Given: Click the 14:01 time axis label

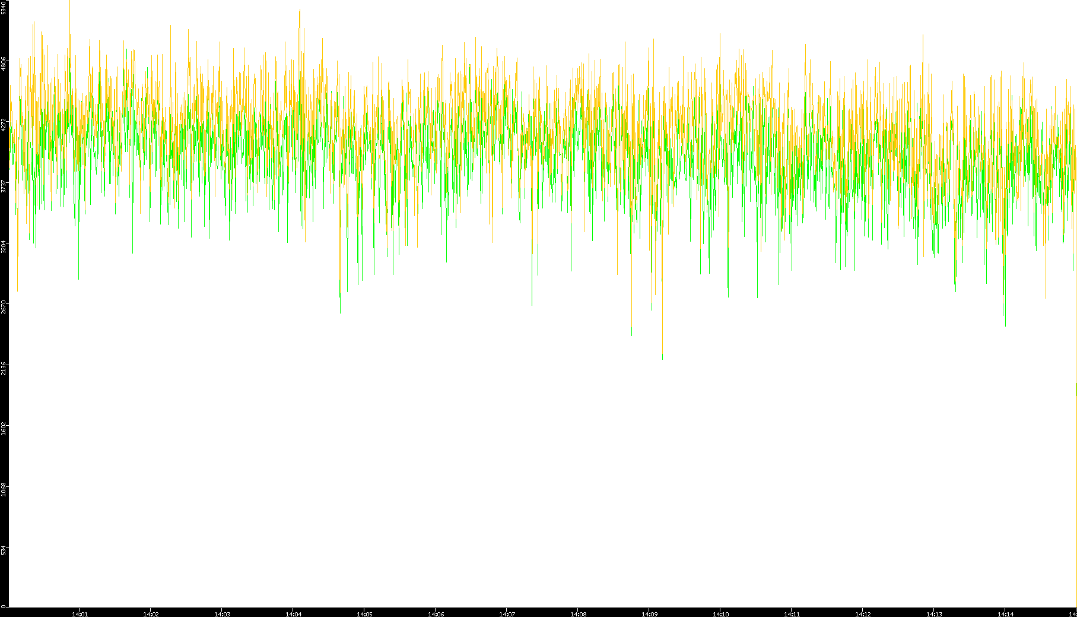Looking at the screenshot, I should tap(80, 614).
